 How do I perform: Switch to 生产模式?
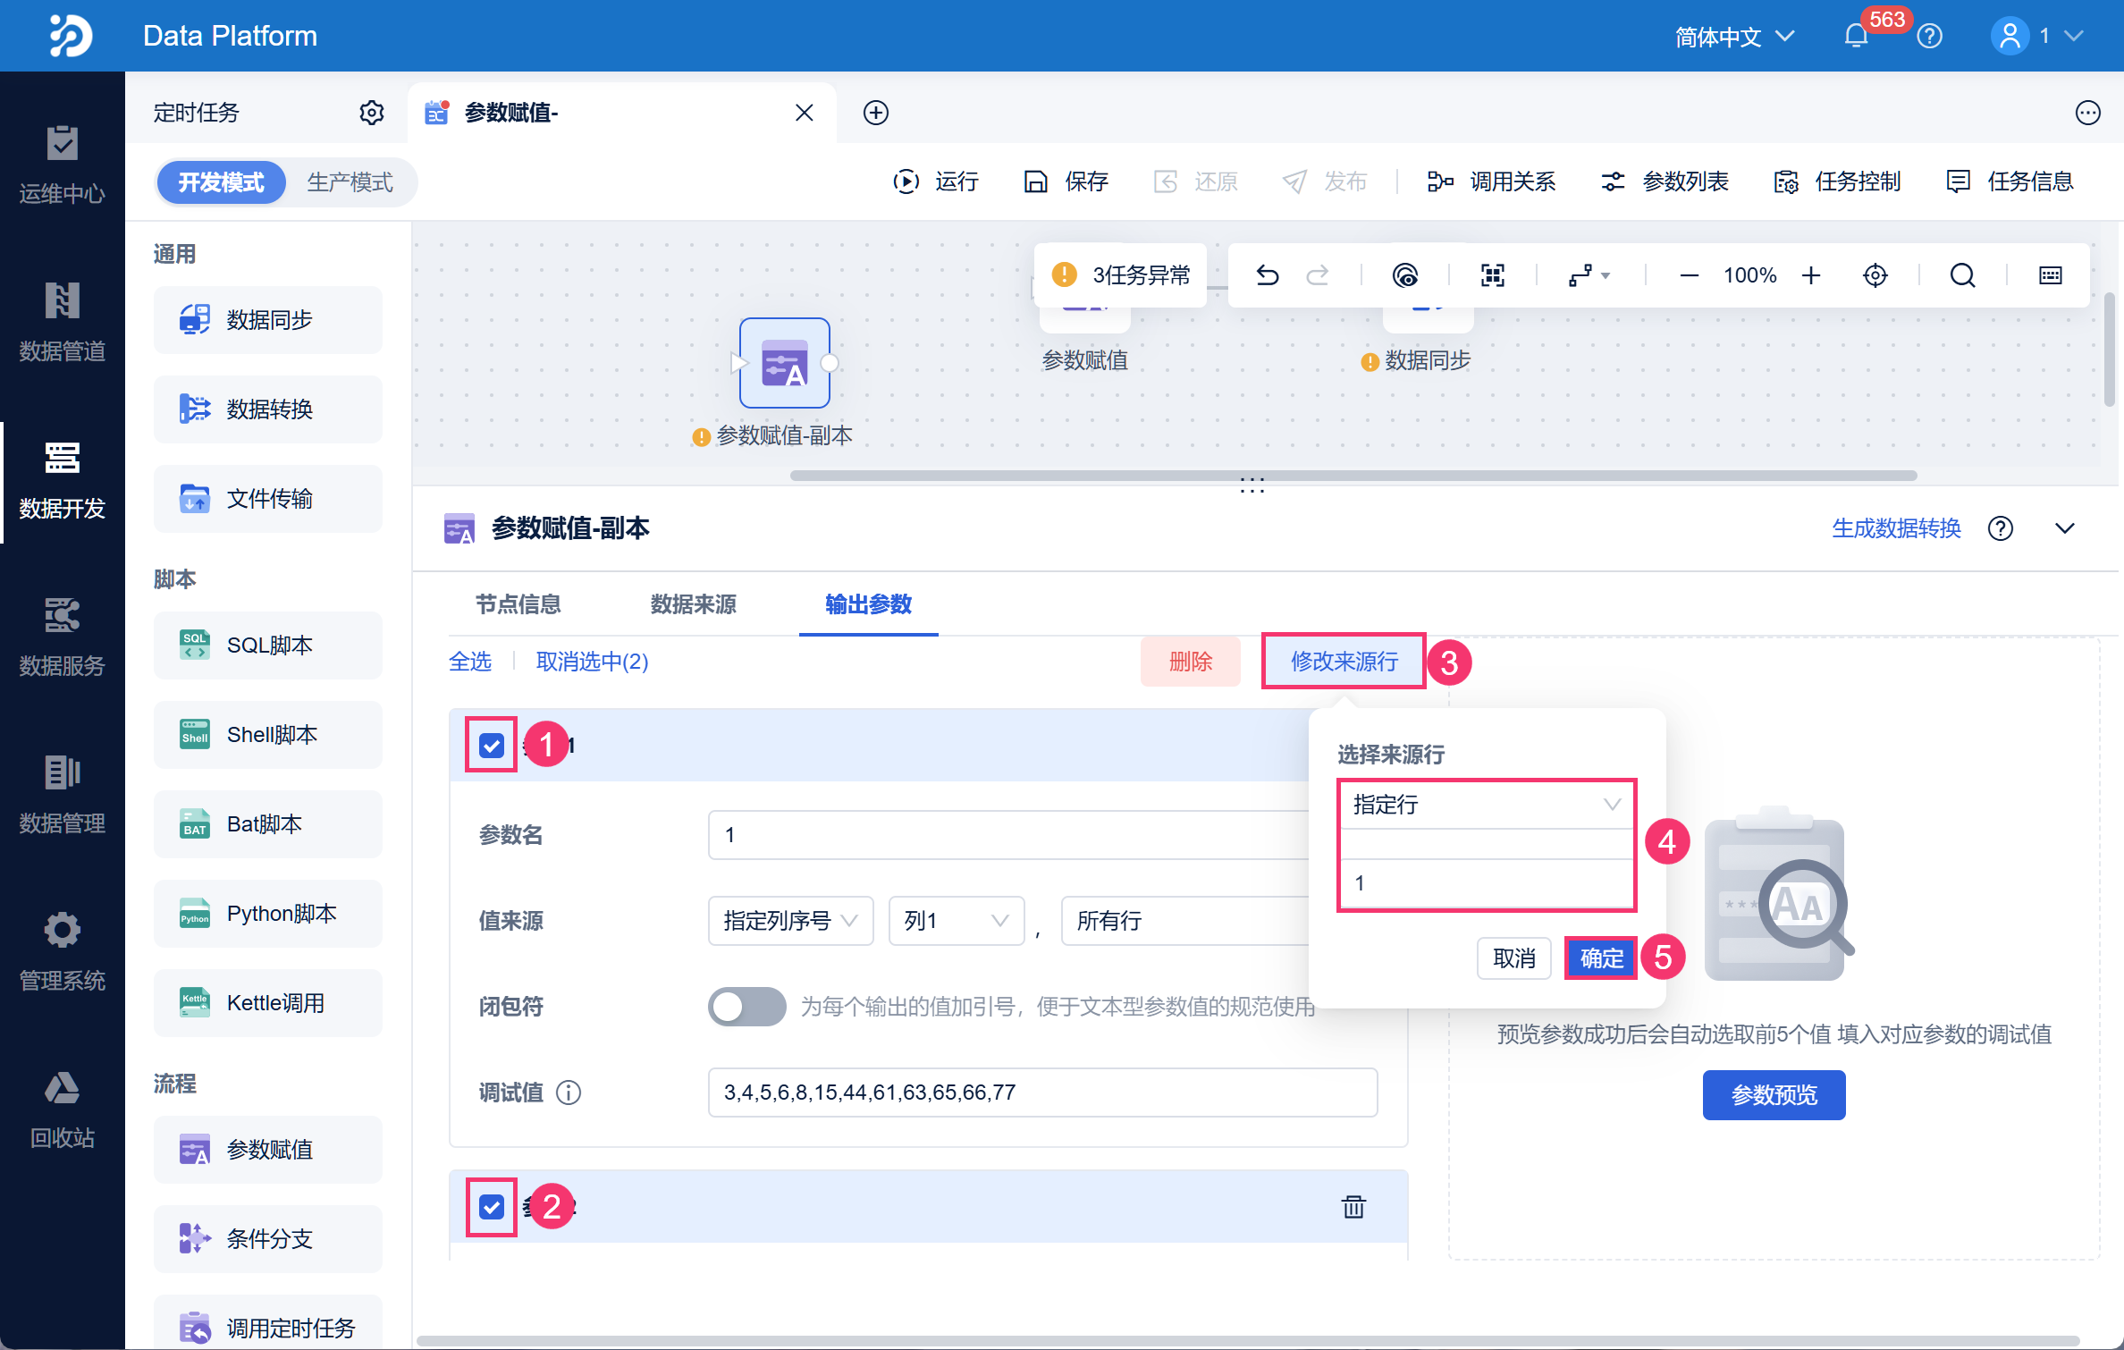(x=350, y=182)
